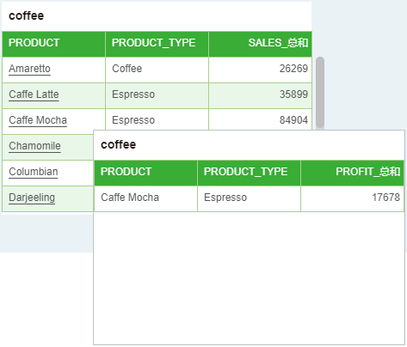Open the Columbian product link
This screenshot has width=407, height=347.
click(x=34, y=172)
